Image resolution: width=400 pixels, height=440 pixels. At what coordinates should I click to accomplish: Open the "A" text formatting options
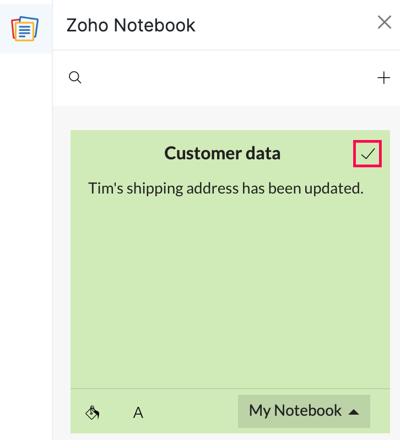[x=138, y=412]
